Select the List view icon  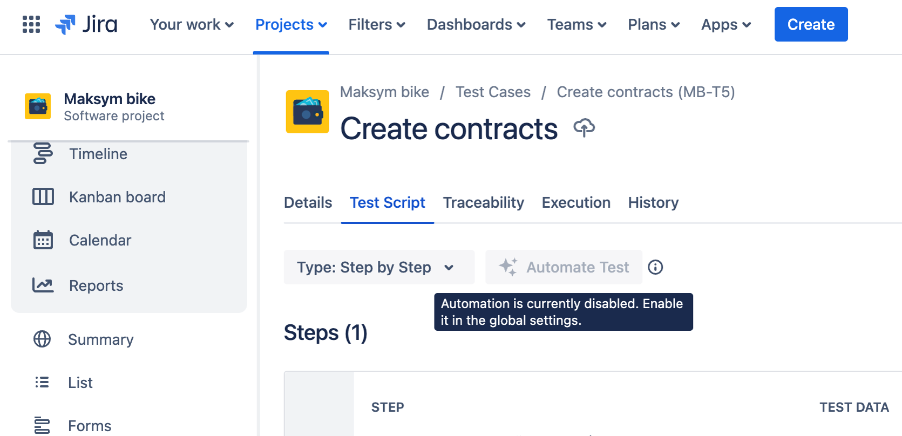tap(42, 383)
